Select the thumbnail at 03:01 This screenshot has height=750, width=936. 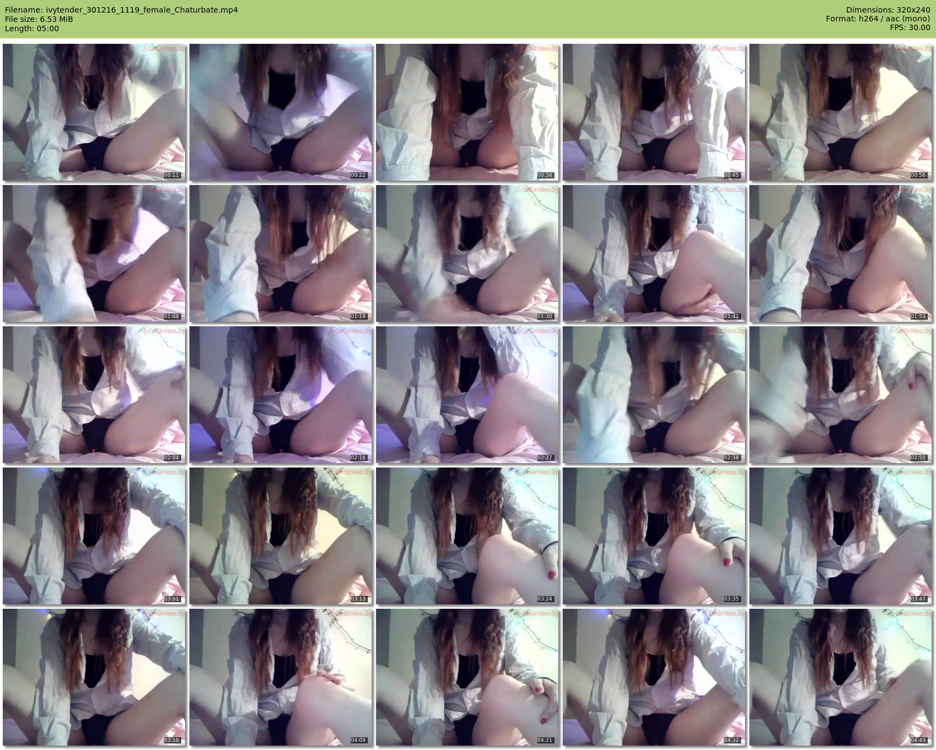(x=94, y=536)
